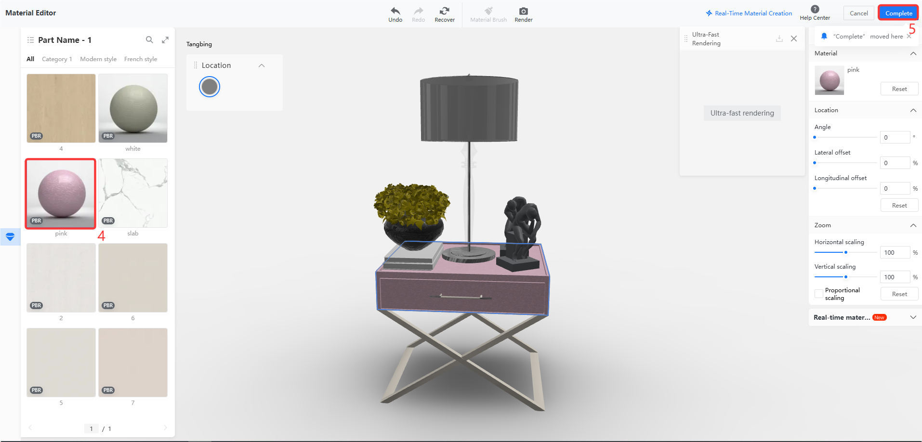Click the blue side panel toggle
The width and height of the screenshot is (922, 442).
click(x=10, y=236)
